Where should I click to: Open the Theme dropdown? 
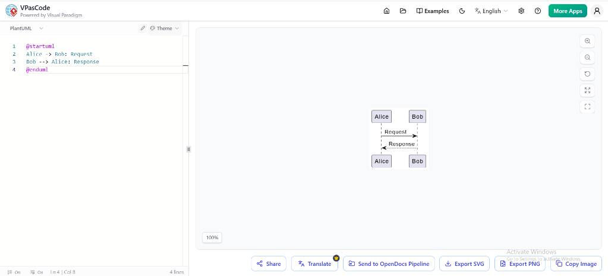pos(165,28)
